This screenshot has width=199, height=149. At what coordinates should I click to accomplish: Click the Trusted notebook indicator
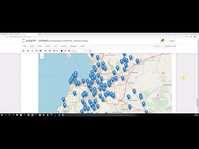(x=157, y=46)
